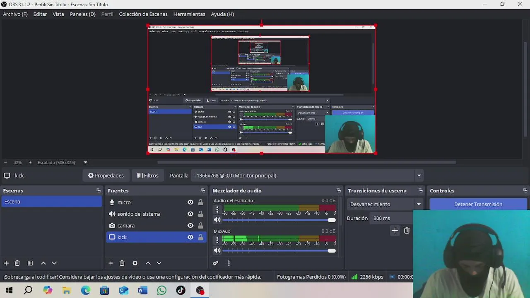Open scene filters icon in the Escenas toolbar

tap(30, 263)
